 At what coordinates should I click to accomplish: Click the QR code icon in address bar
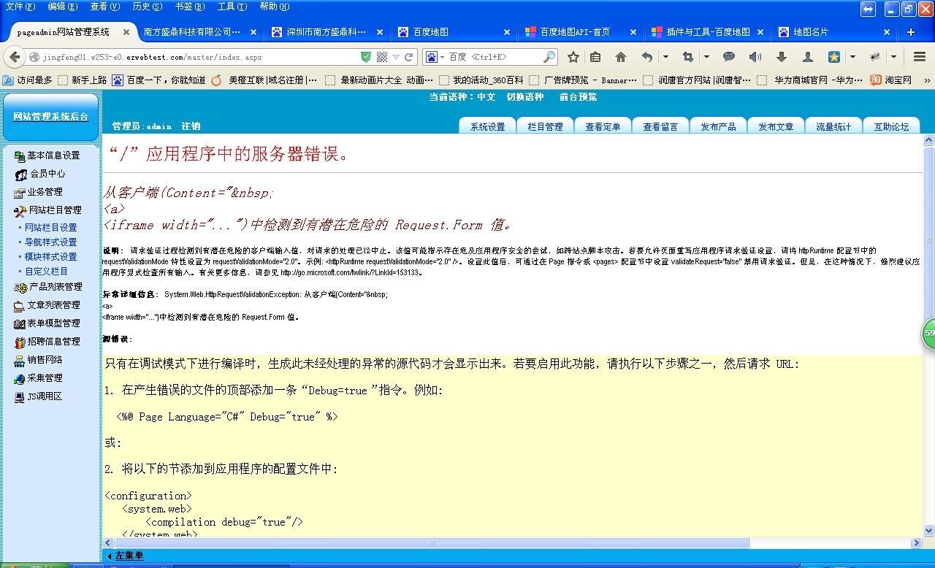click(x=381, y=57)
